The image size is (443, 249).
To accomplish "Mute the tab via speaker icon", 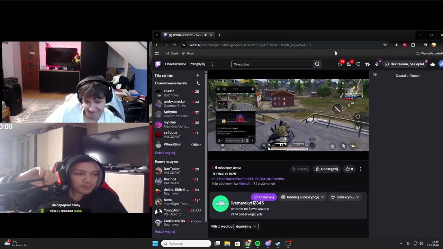I will (206, 35).
